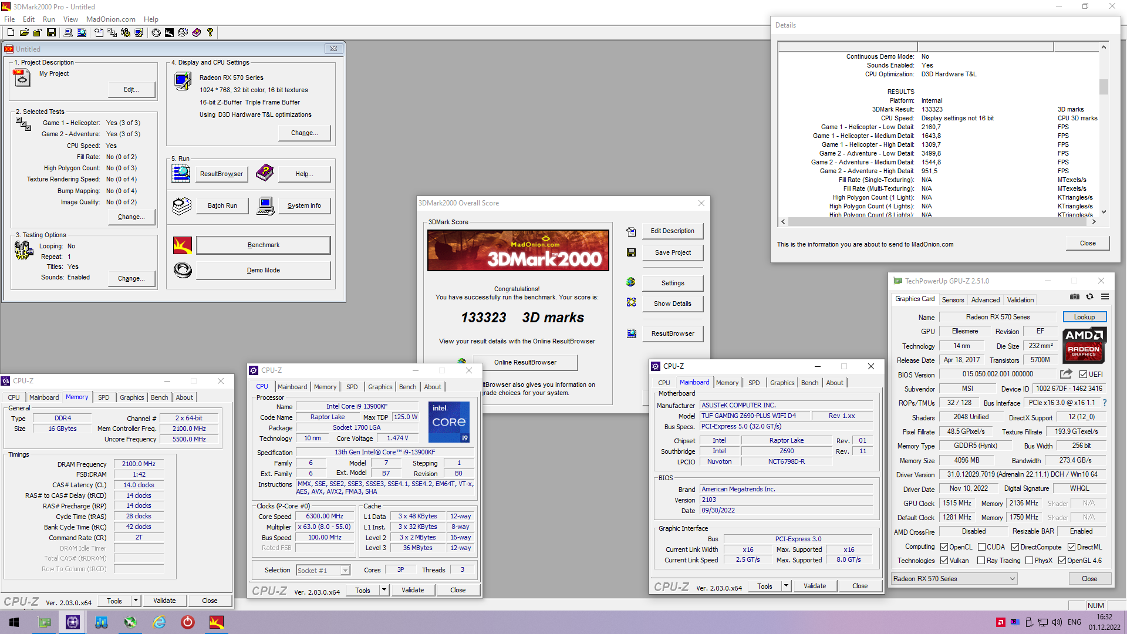The width and height of the screenshot is (1127, 634).
Task: Click the Intel Core i9 logo in CPU-Z
Action: (449, 421)
